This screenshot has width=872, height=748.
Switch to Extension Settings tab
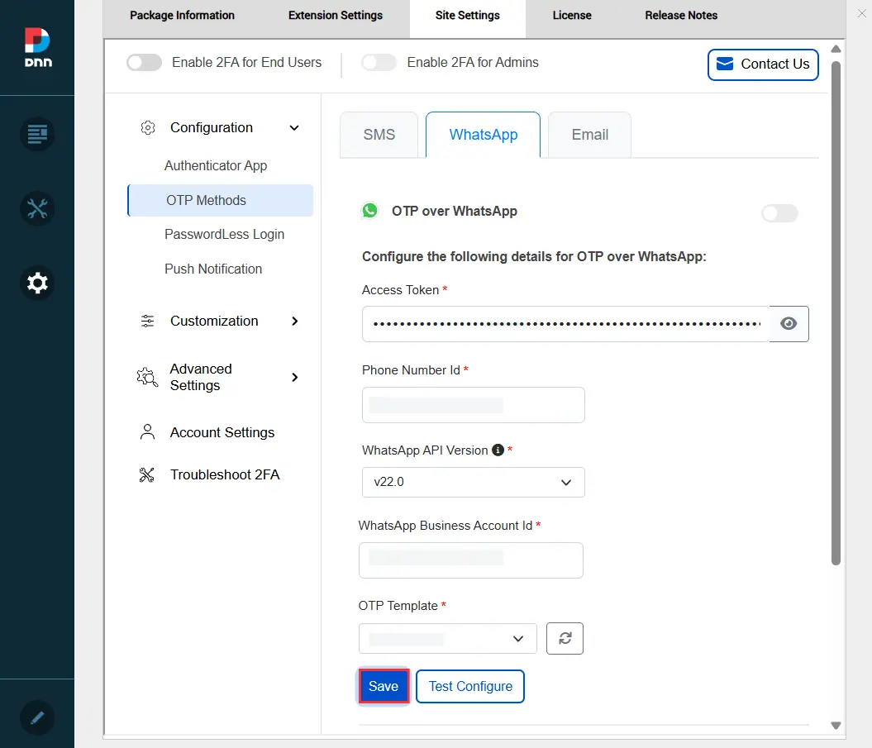coord(336,16)
